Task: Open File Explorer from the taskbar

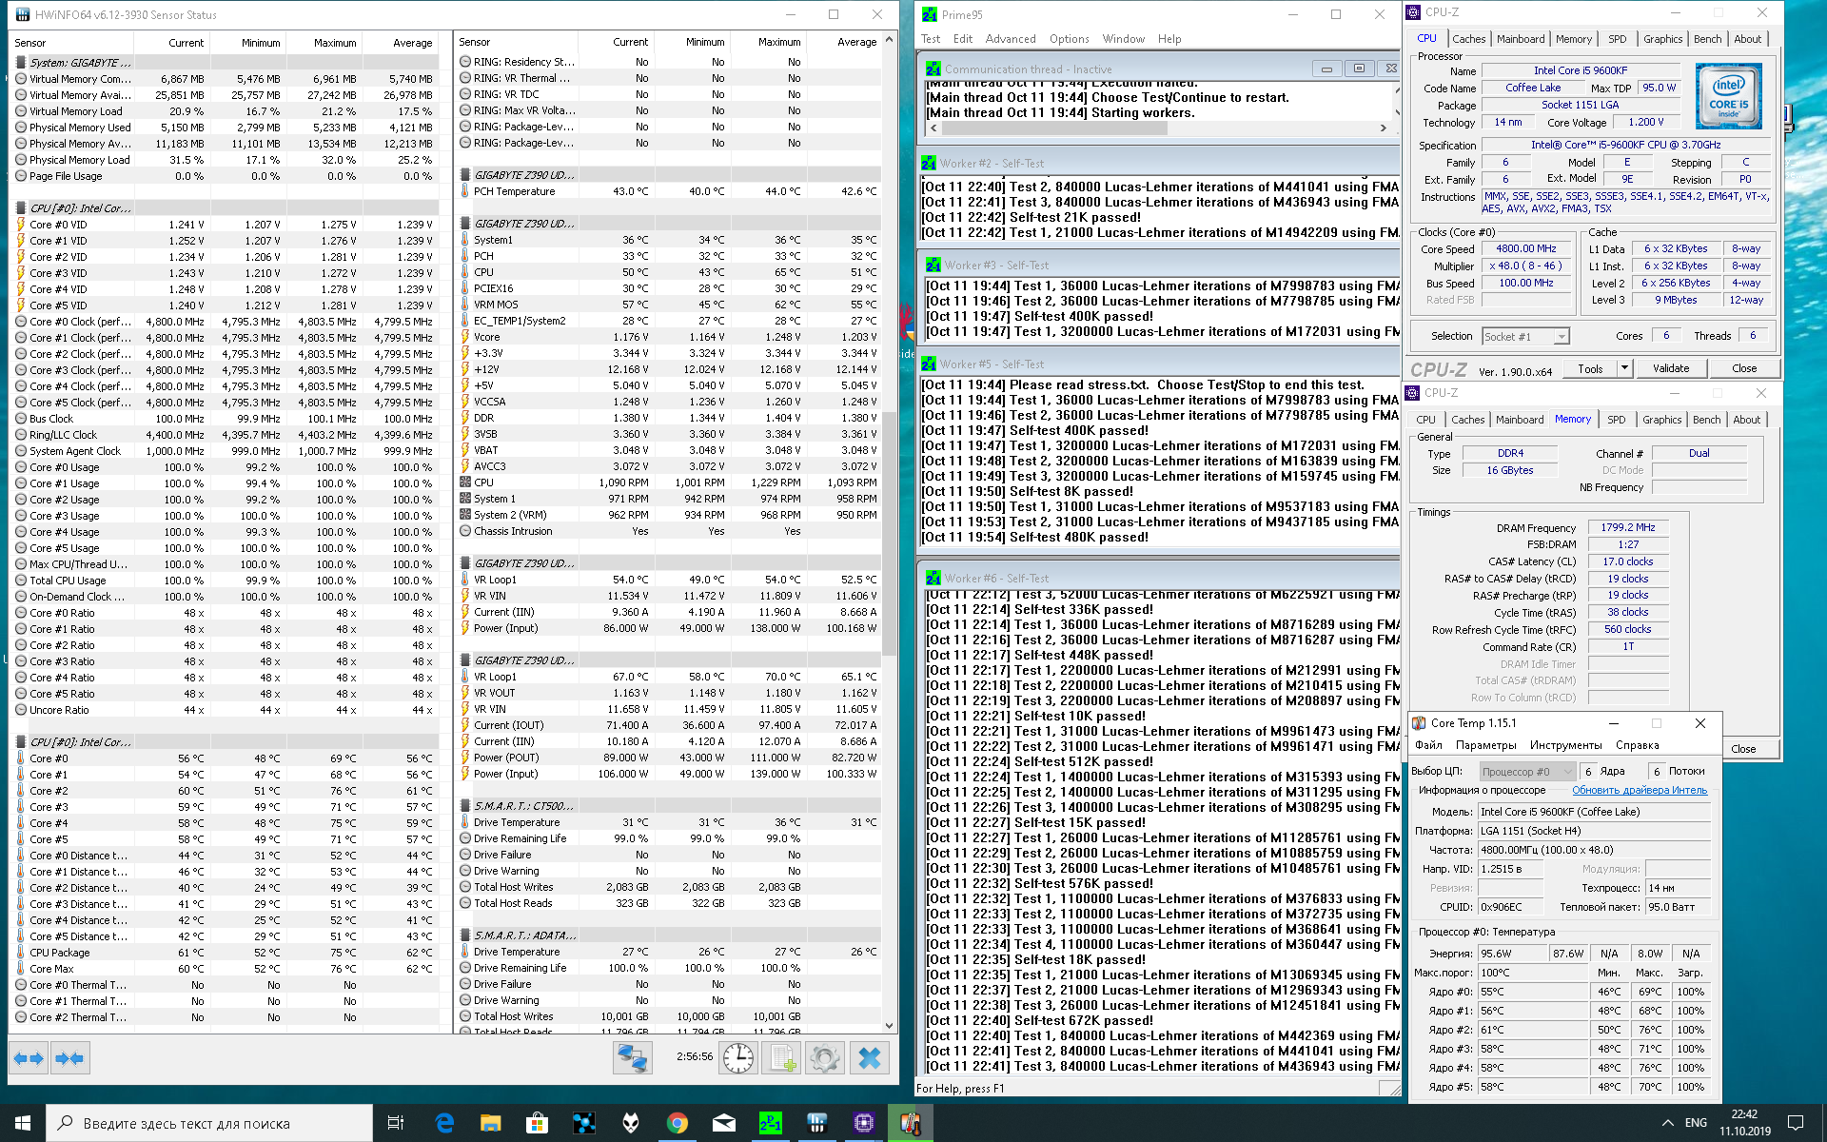Action: coord(491,1123)
